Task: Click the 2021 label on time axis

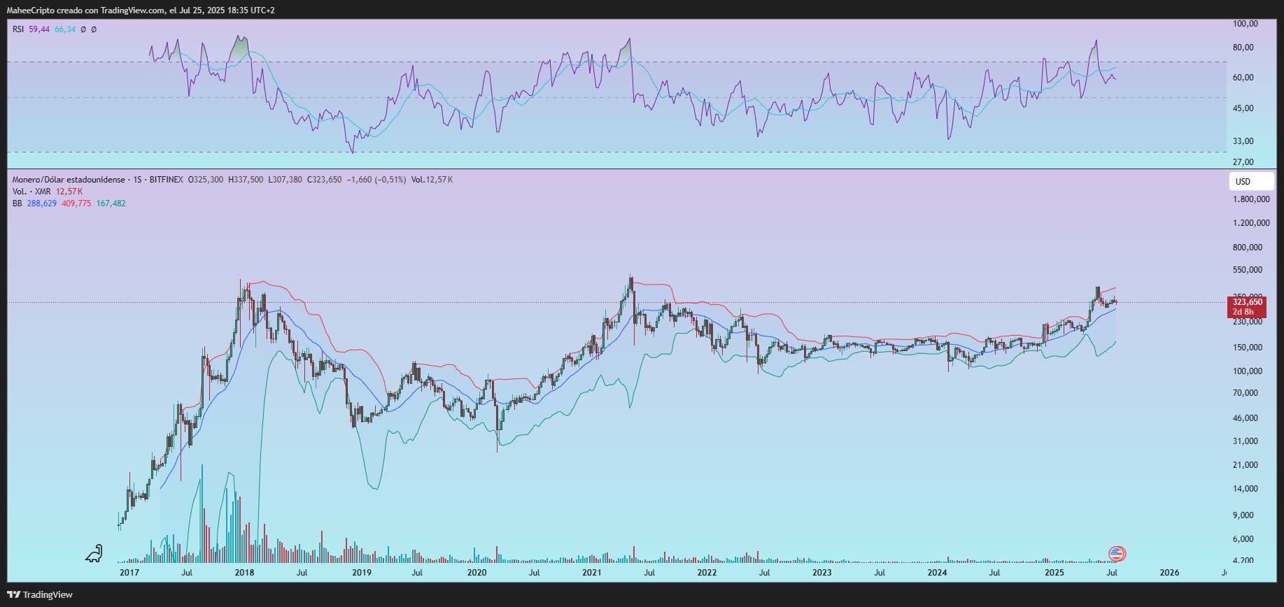Action: pyautogui.click(x=592, y=573)
